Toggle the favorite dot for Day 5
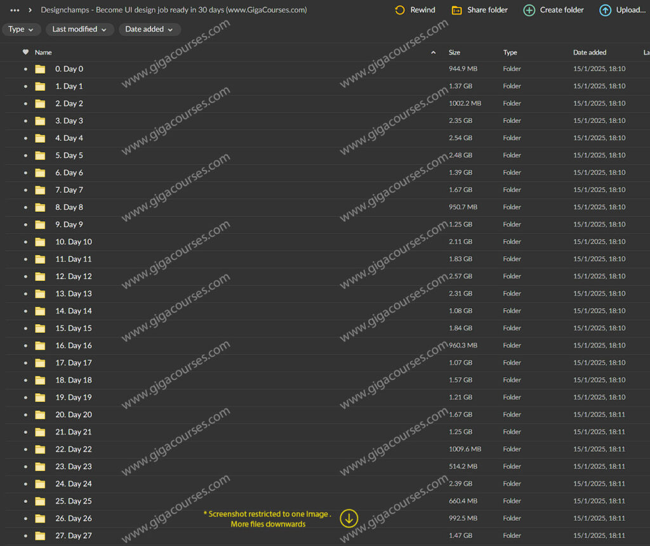 pyautogui.click(x=25, y=155)
